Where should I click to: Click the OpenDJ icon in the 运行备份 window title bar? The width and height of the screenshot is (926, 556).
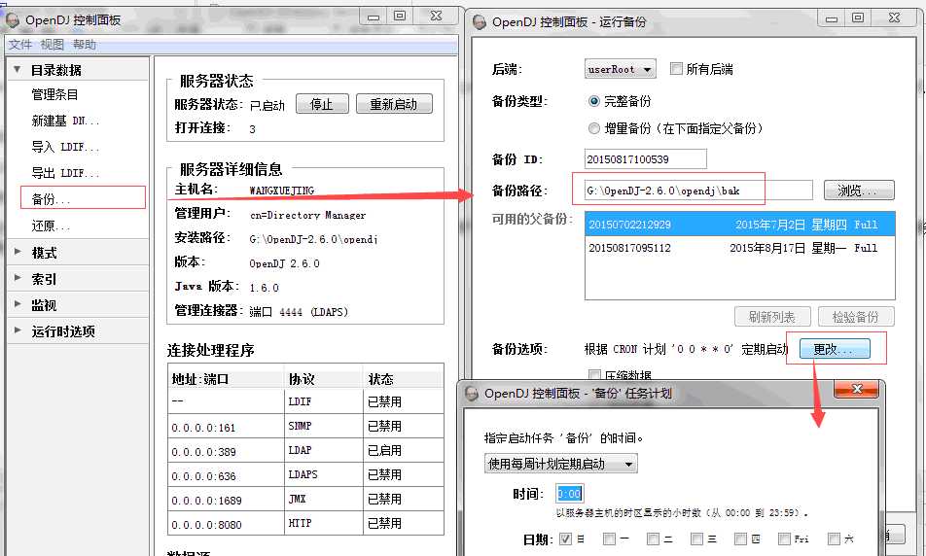point(480,22)
